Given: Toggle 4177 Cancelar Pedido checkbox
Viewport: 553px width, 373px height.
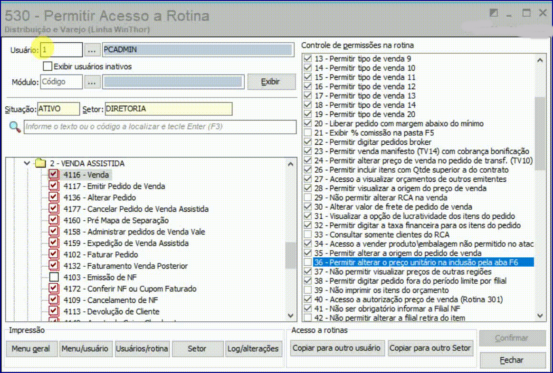Looking at the screenshot, I should 54,208.
